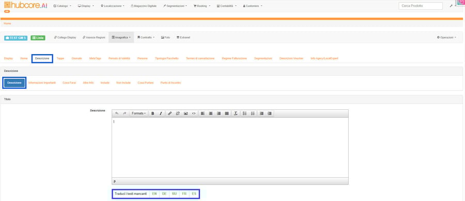
Task: Click the green Lista button
Action: coord(38,38)
